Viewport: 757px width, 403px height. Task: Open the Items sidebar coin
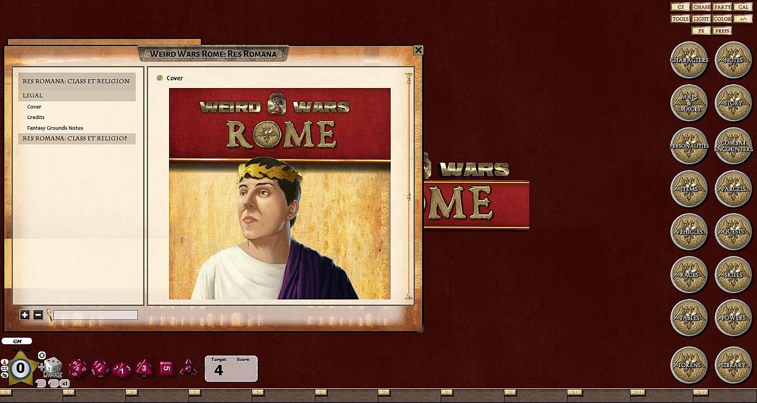pos(689,189)
